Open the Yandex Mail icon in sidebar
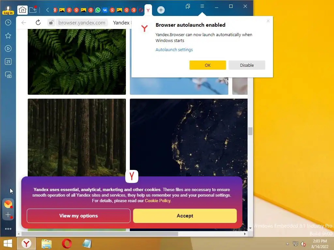The image size is (334, 250). pos(8,204)
